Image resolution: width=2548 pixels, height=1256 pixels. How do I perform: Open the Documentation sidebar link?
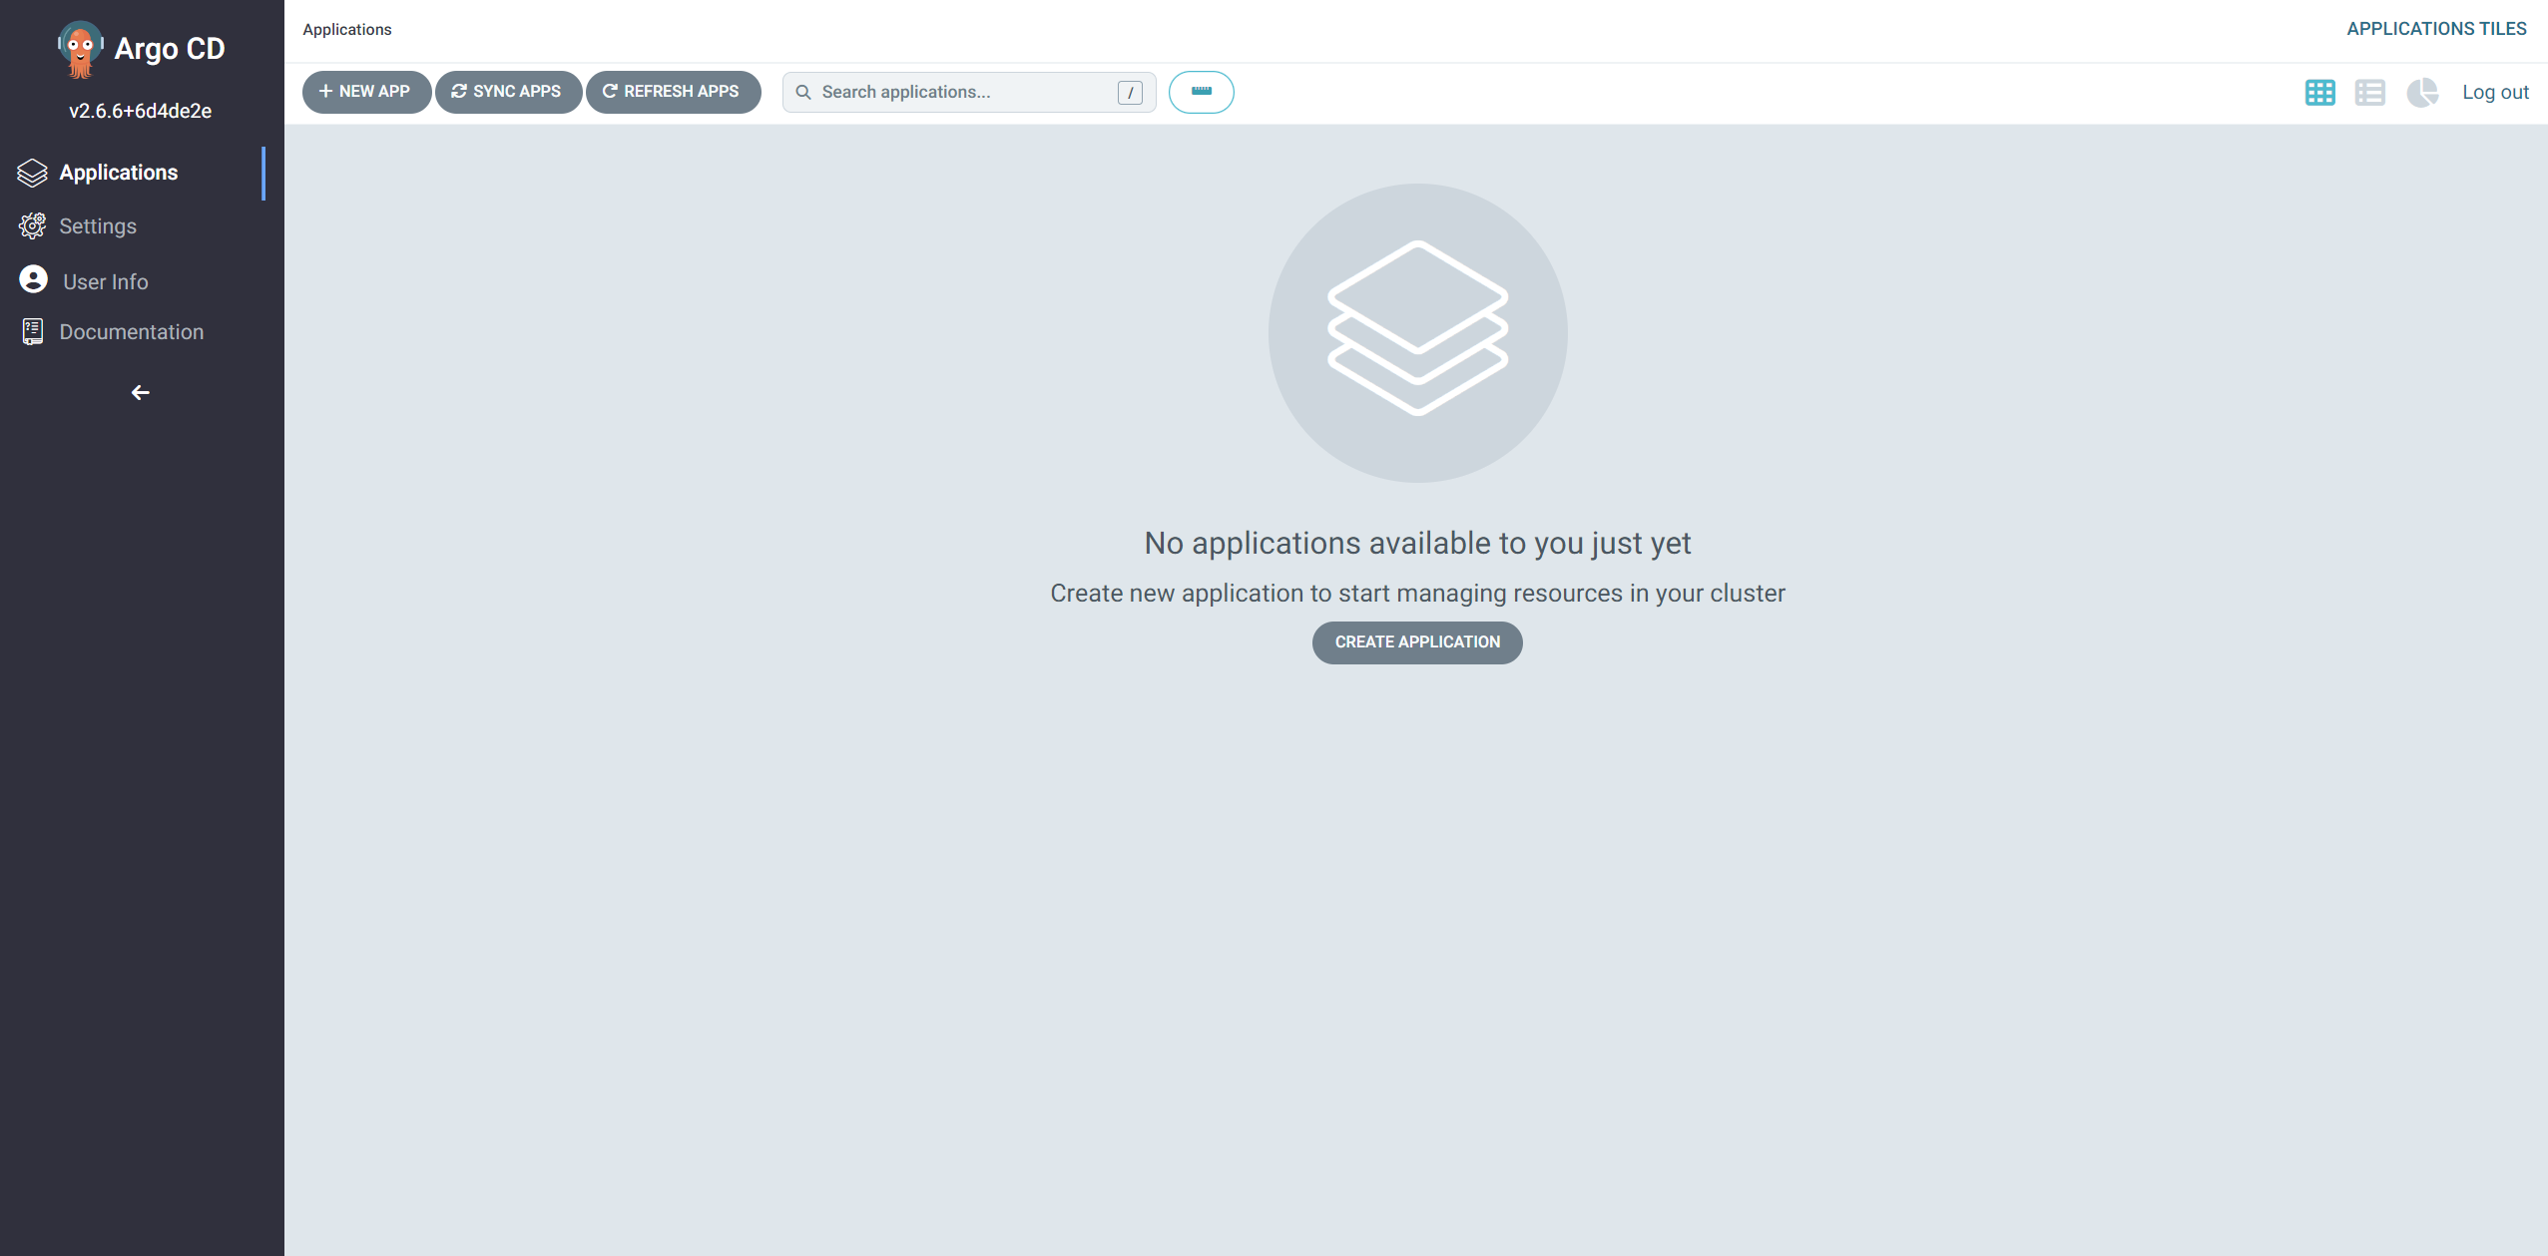coord(131,332)
